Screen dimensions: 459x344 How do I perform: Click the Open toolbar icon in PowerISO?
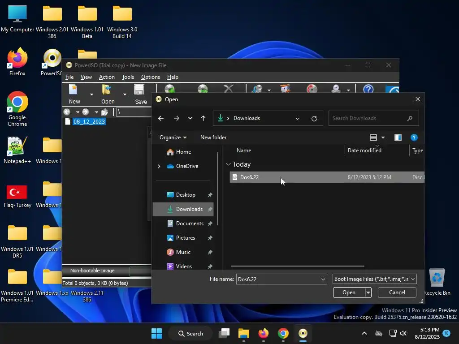pyautogui.click(x=107, y=90)
